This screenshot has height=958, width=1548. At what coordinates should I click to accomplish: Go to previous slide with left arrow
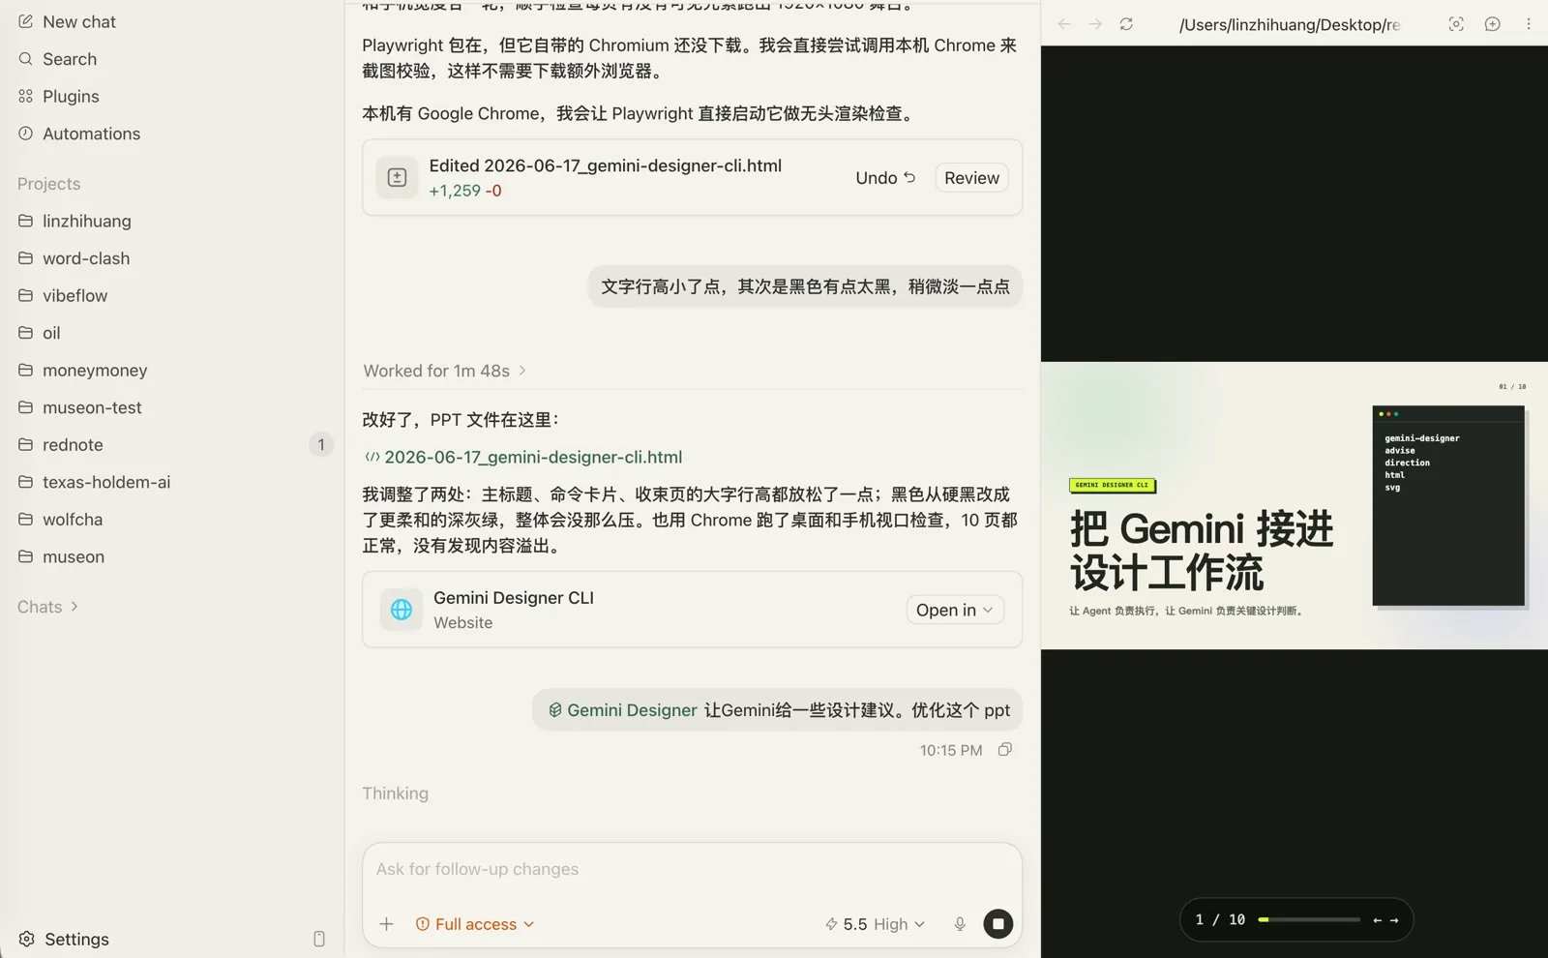[1377, 920]
